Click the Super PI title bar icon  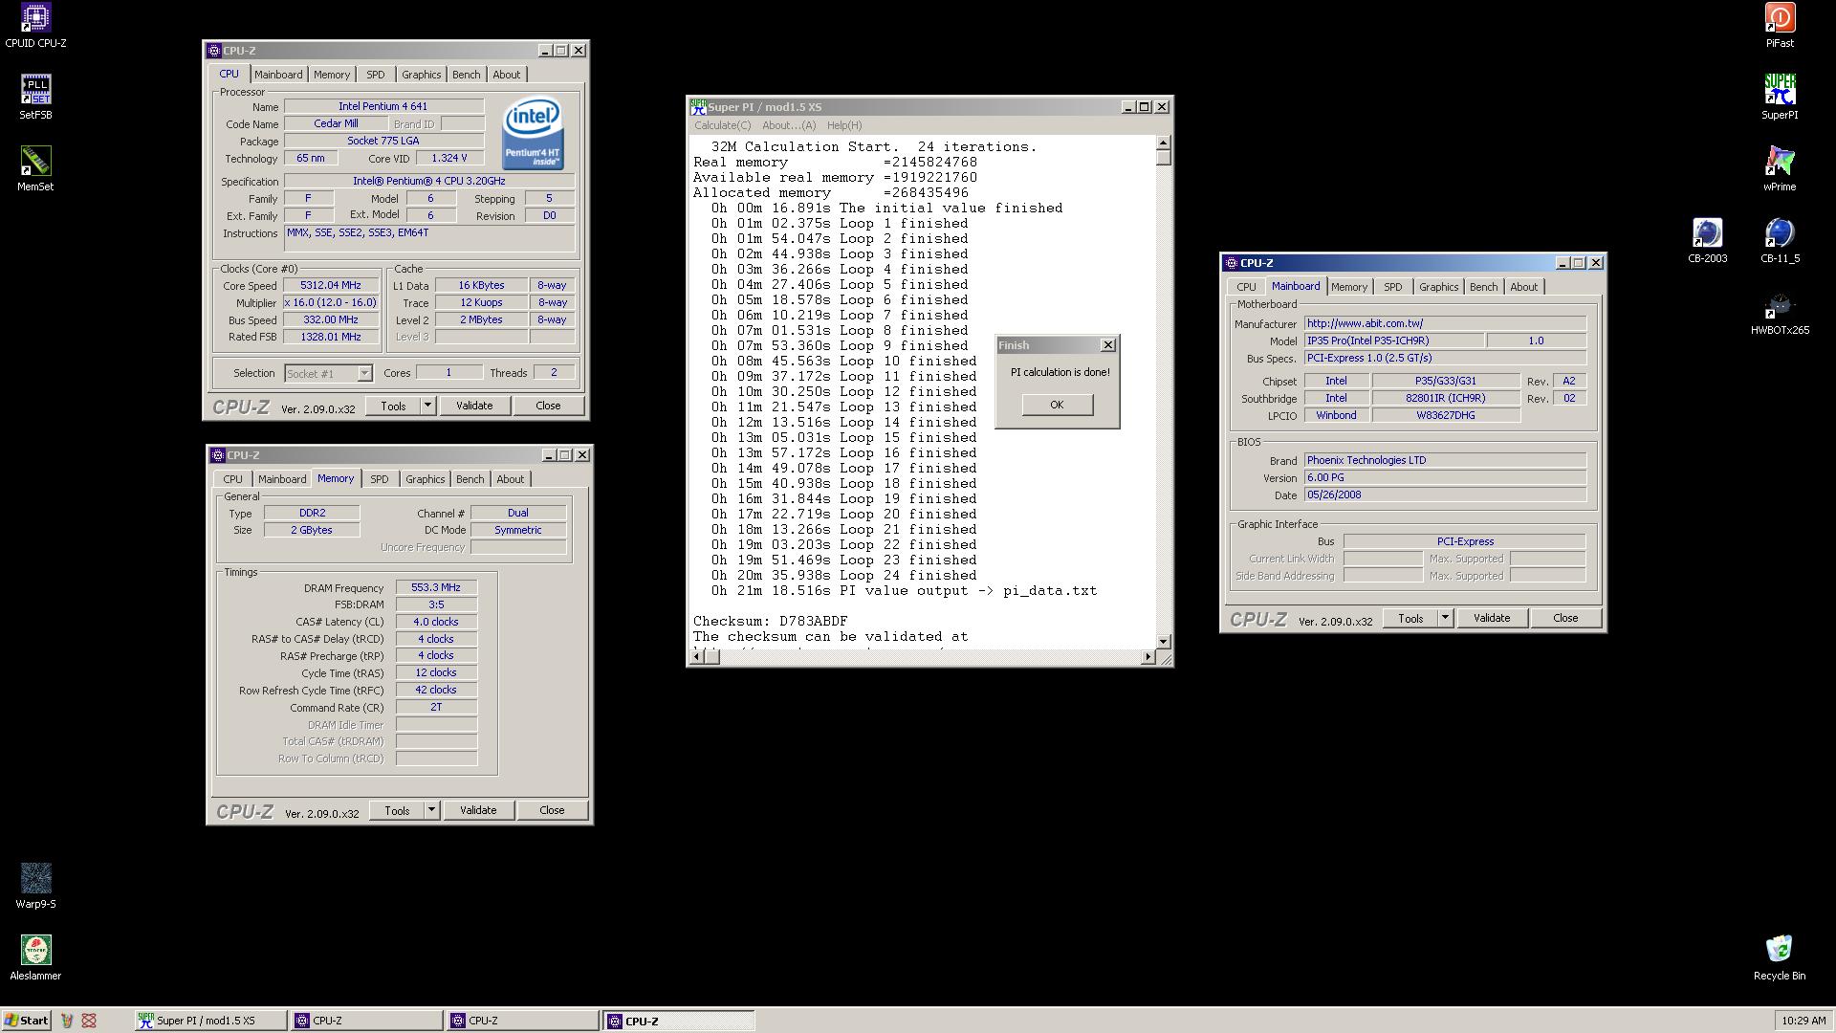[698, 106]
